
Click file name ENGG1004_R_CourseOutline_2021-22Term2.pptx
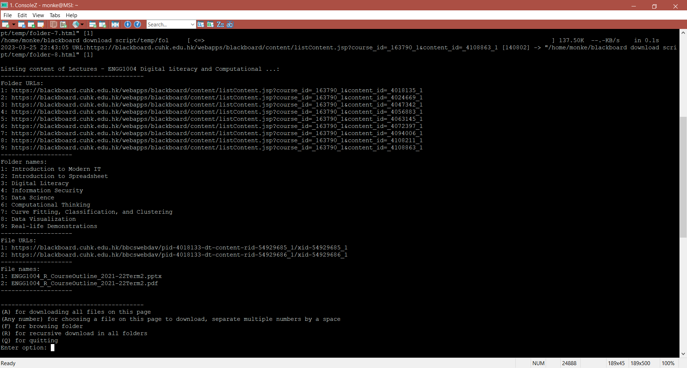(x=87, y=276)
